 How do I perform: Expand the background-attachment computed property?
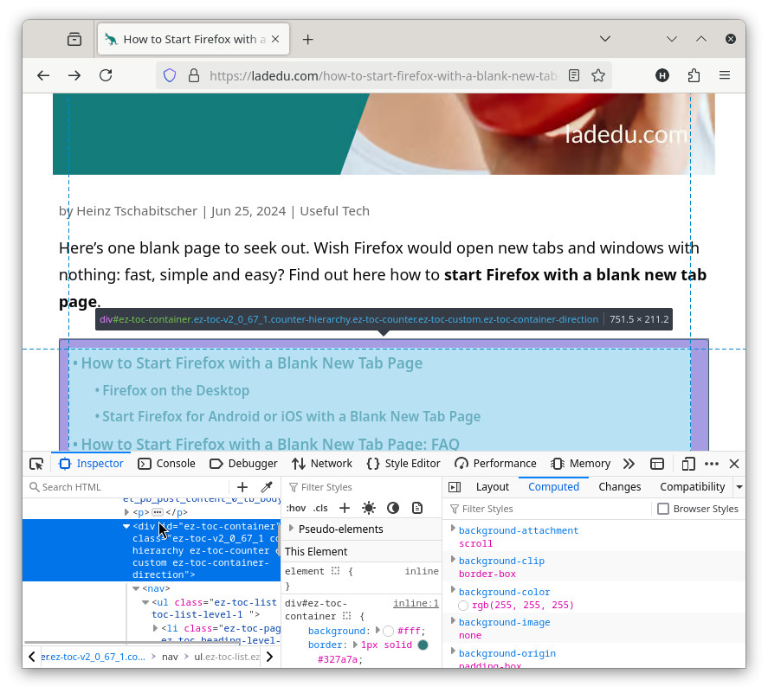click(453, 528)
